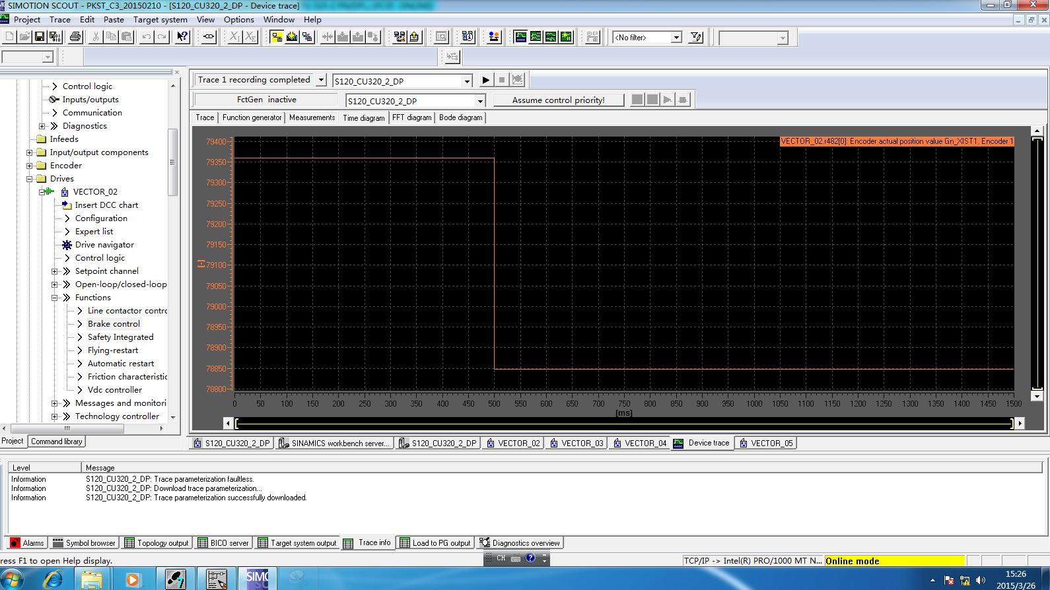Start trace recording with the play button
This screenshot has height=590, width=1050.
click(486, 81)
